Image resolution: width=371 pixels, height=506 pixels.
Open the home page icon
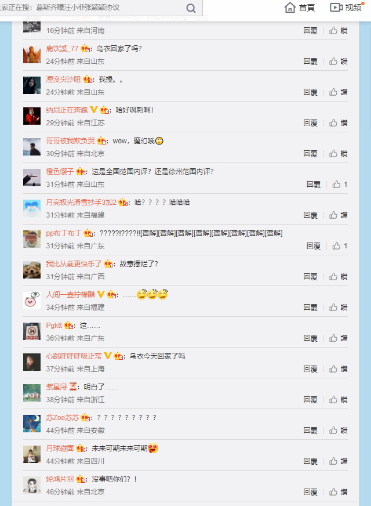coord(290,8)
